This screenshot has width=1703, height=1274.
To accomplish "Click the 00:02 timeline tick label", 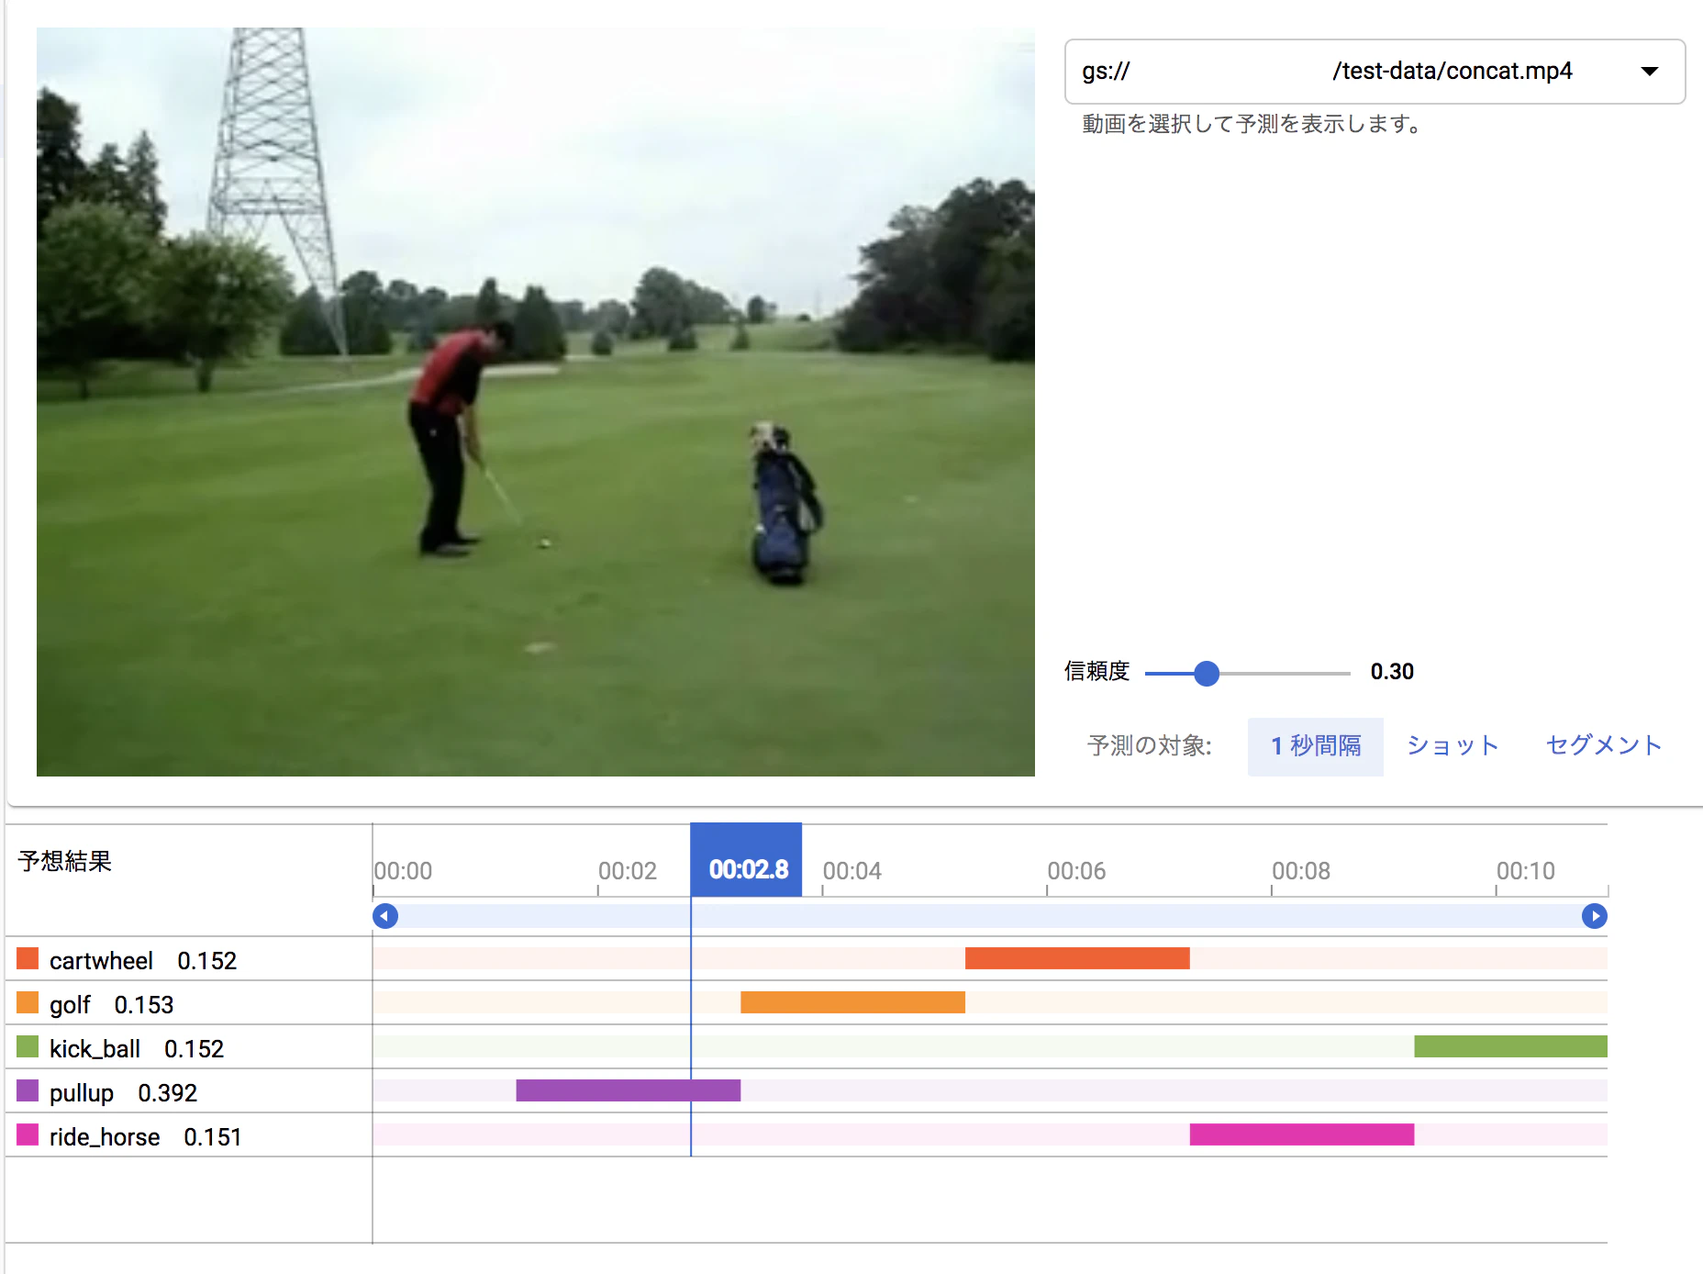I will (x=628, y=871).
